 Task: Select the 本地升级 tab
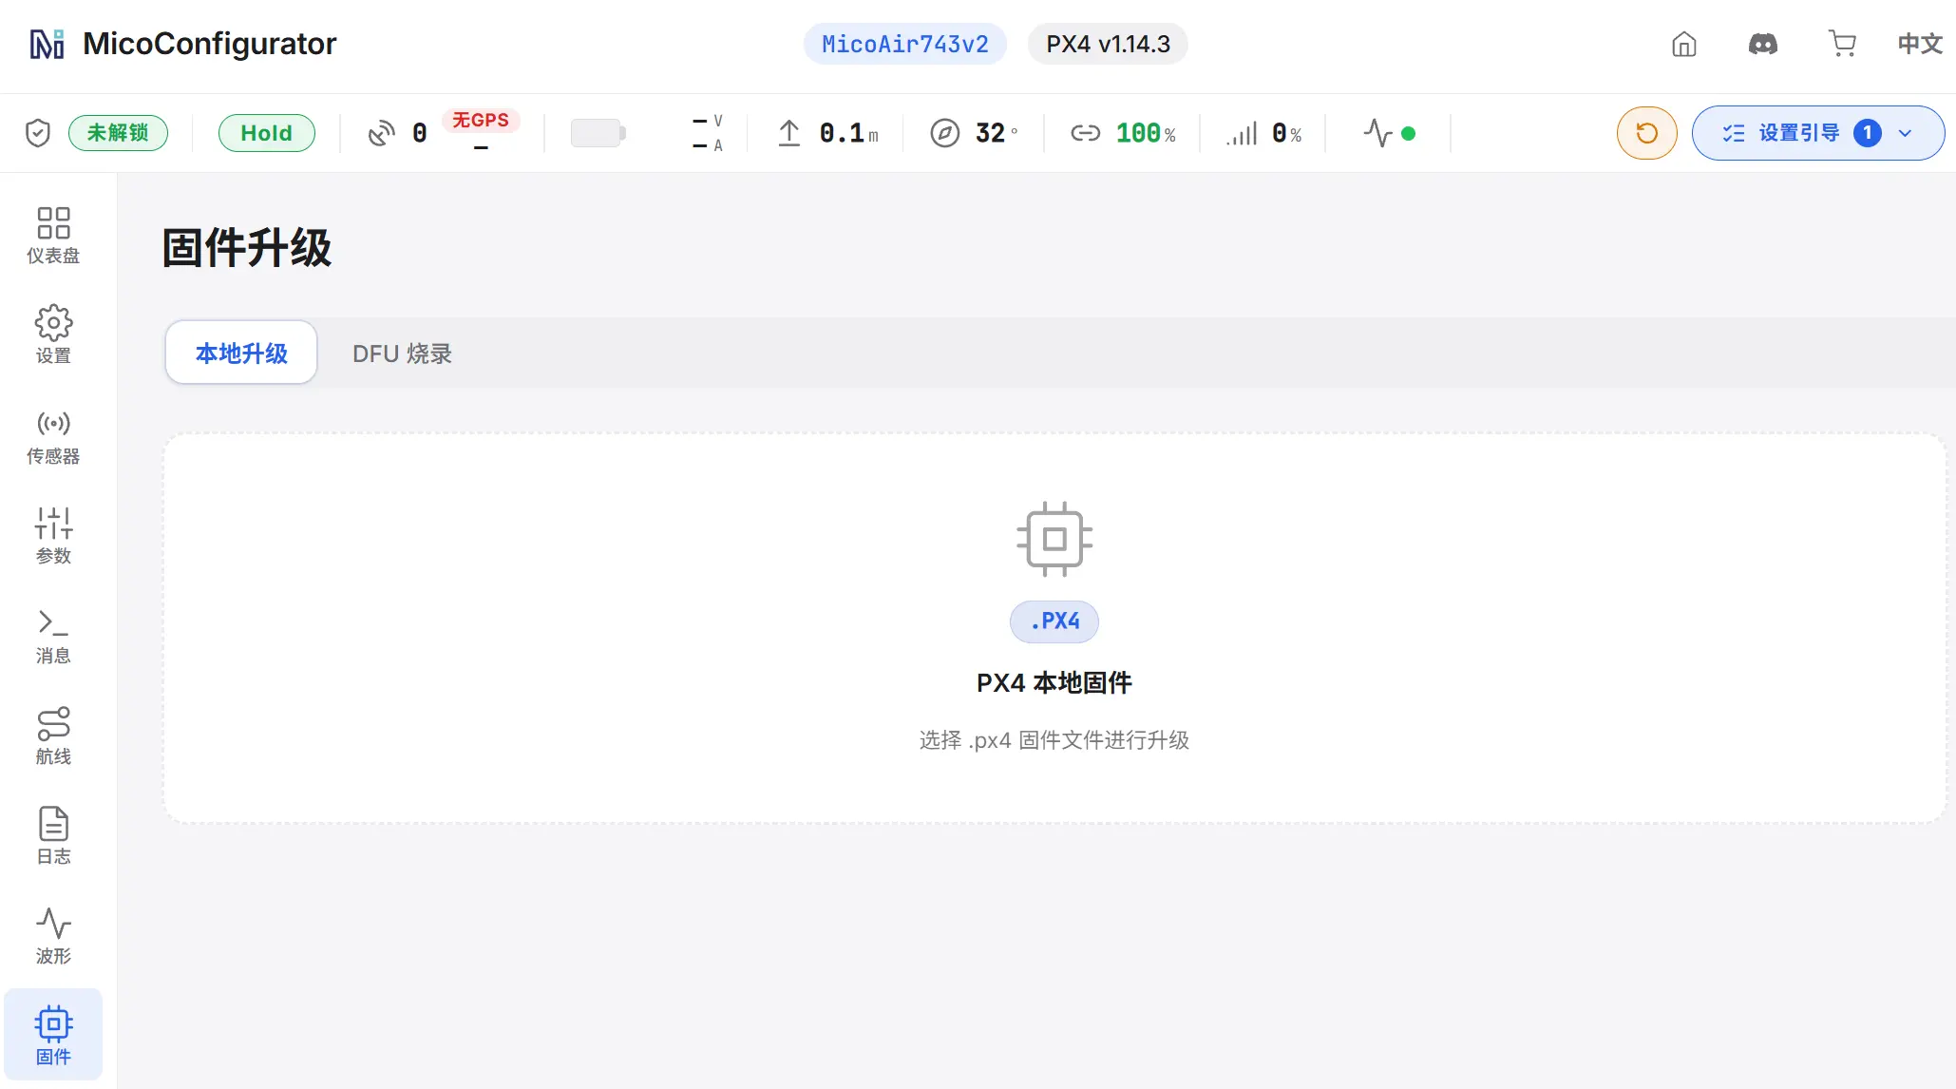[241, 353]
